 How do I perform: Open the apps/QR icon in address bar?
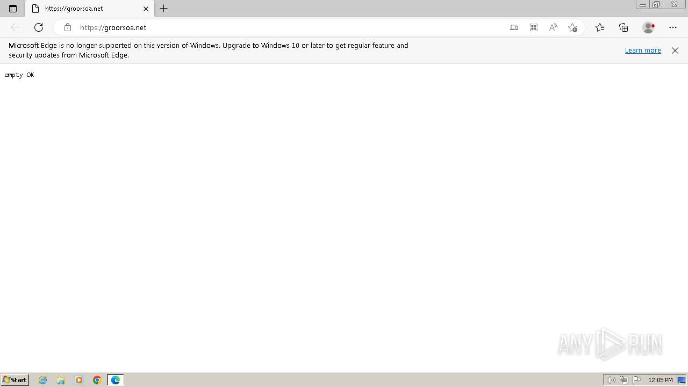point(534,27)
